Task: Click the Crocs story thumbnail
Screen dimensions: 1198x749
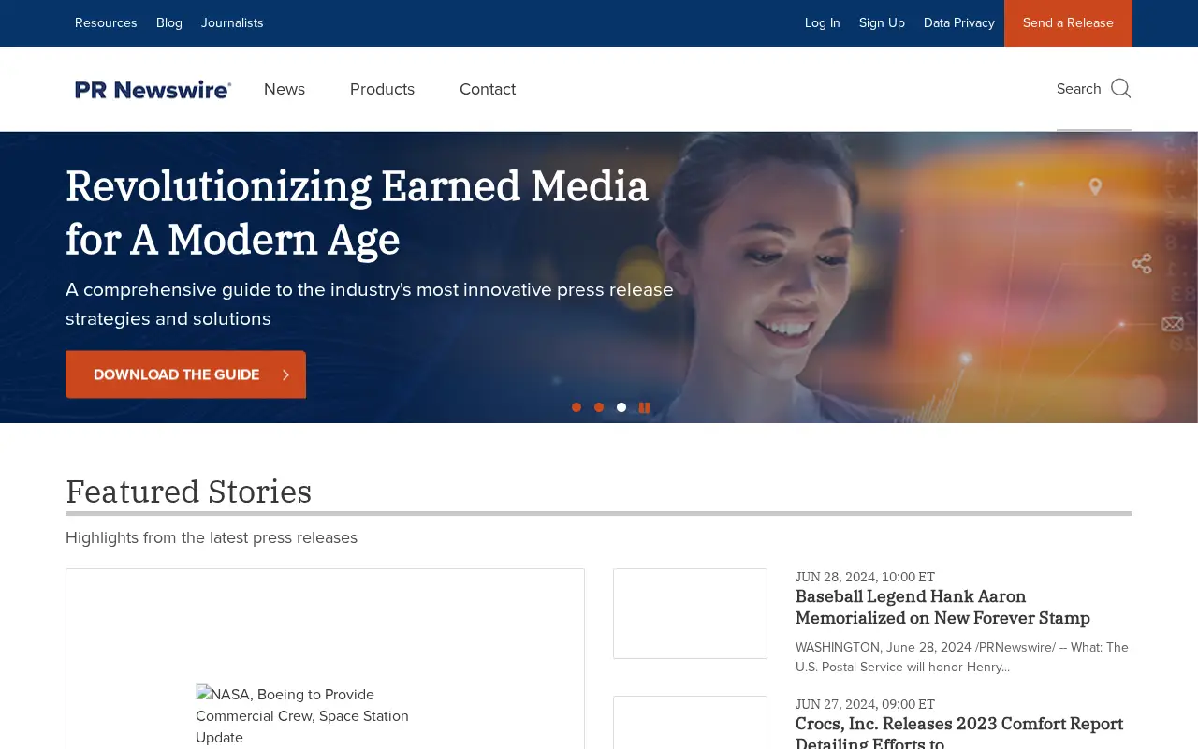Action: click(690, 722)
